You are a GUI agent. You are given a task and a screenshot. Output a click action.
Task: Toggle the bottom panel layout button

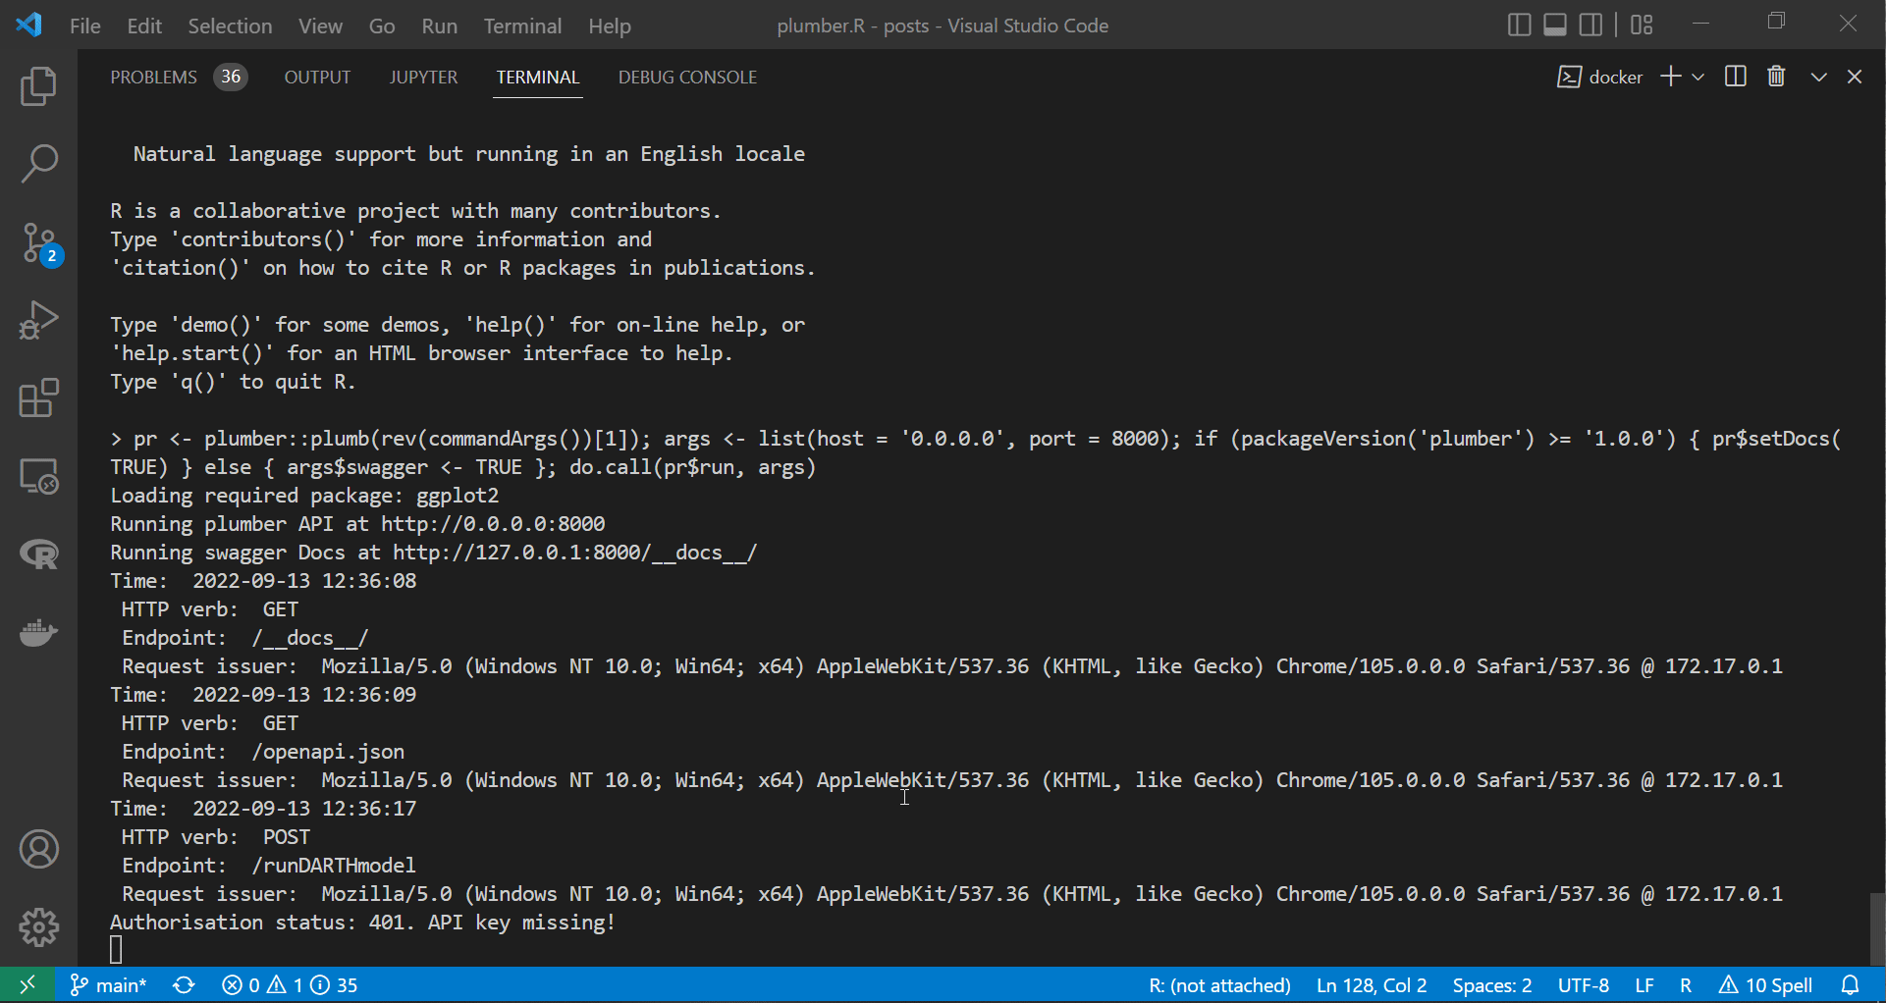click(x=1554, y=26)
